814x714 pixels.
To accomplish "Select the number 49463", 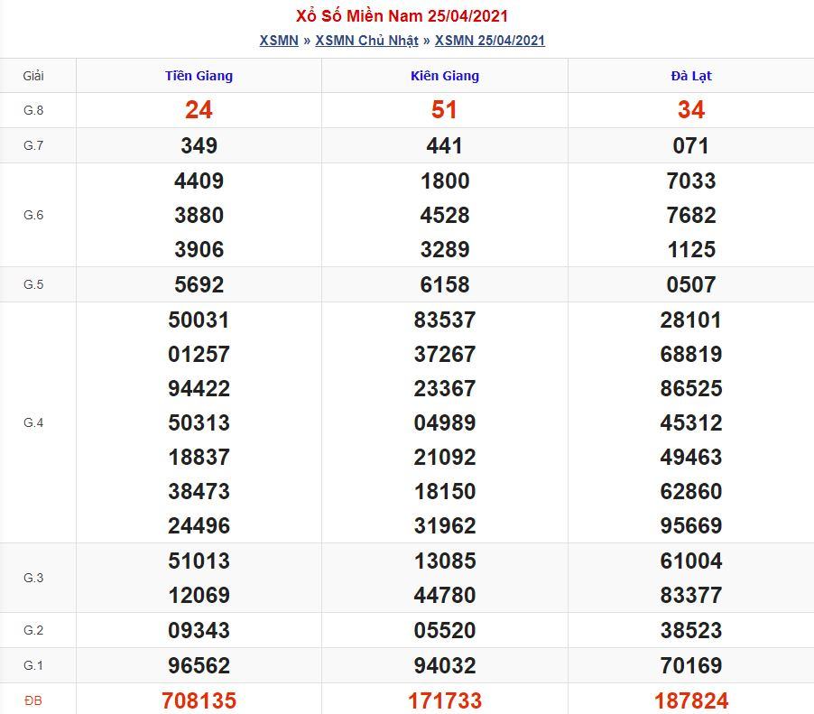I will pos(691,457).
